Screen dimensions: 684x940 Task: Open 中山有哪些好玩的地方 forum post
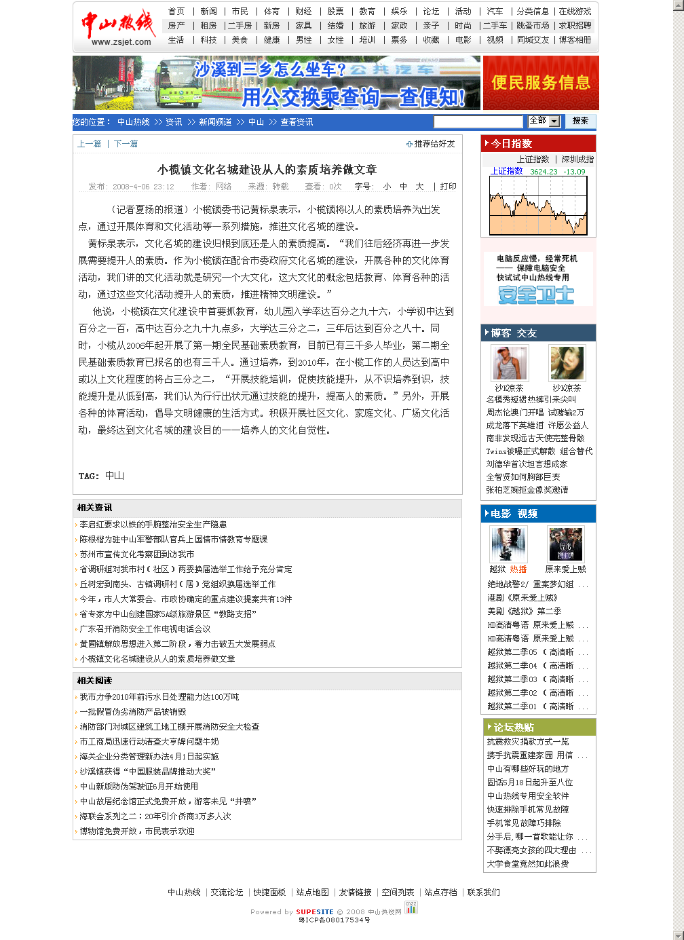528,769
